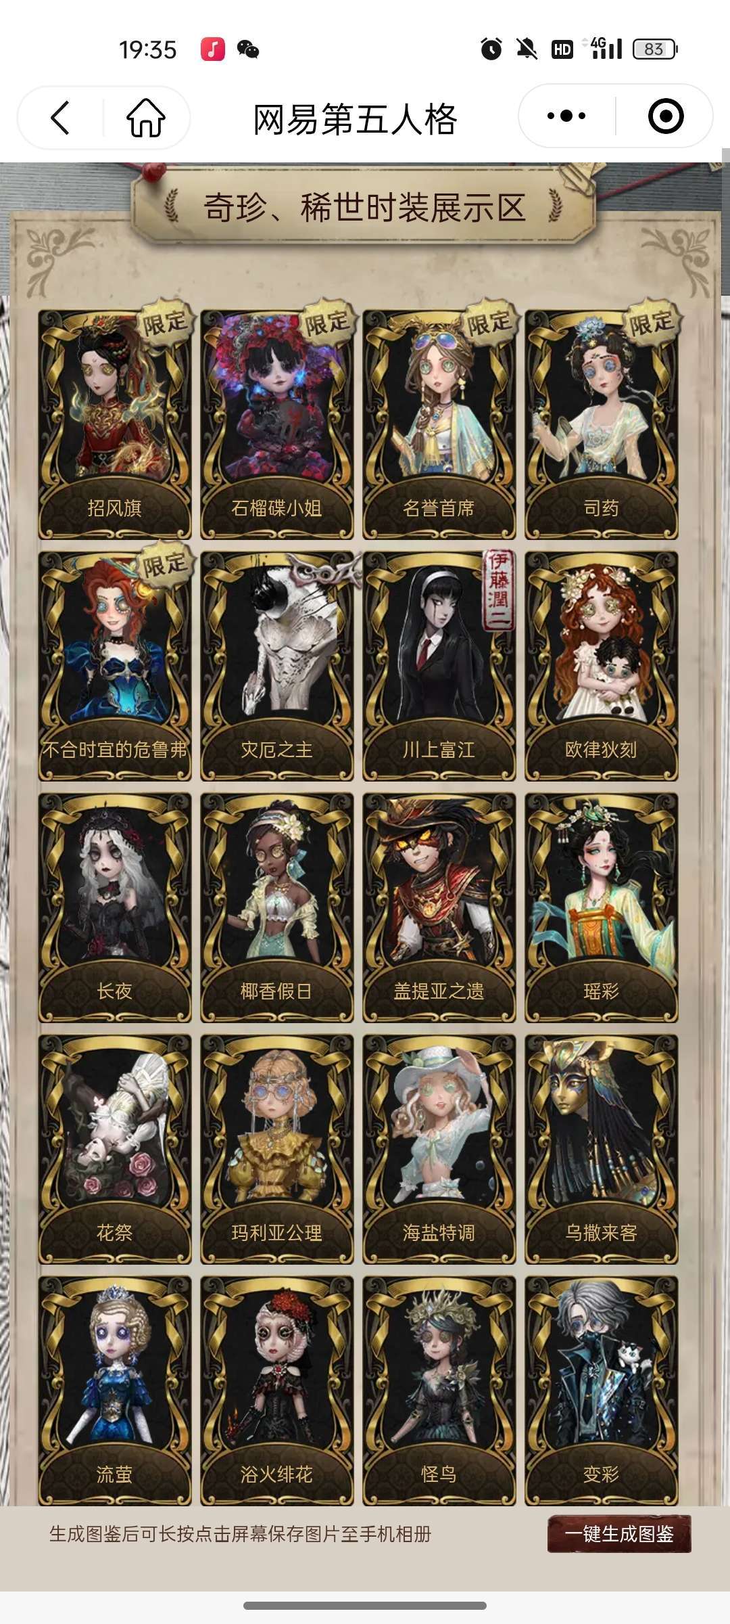Pick the 灾厄之主 costume card
The width and height of the screenshot is (730, 1624).
click(x=277, y=666)
